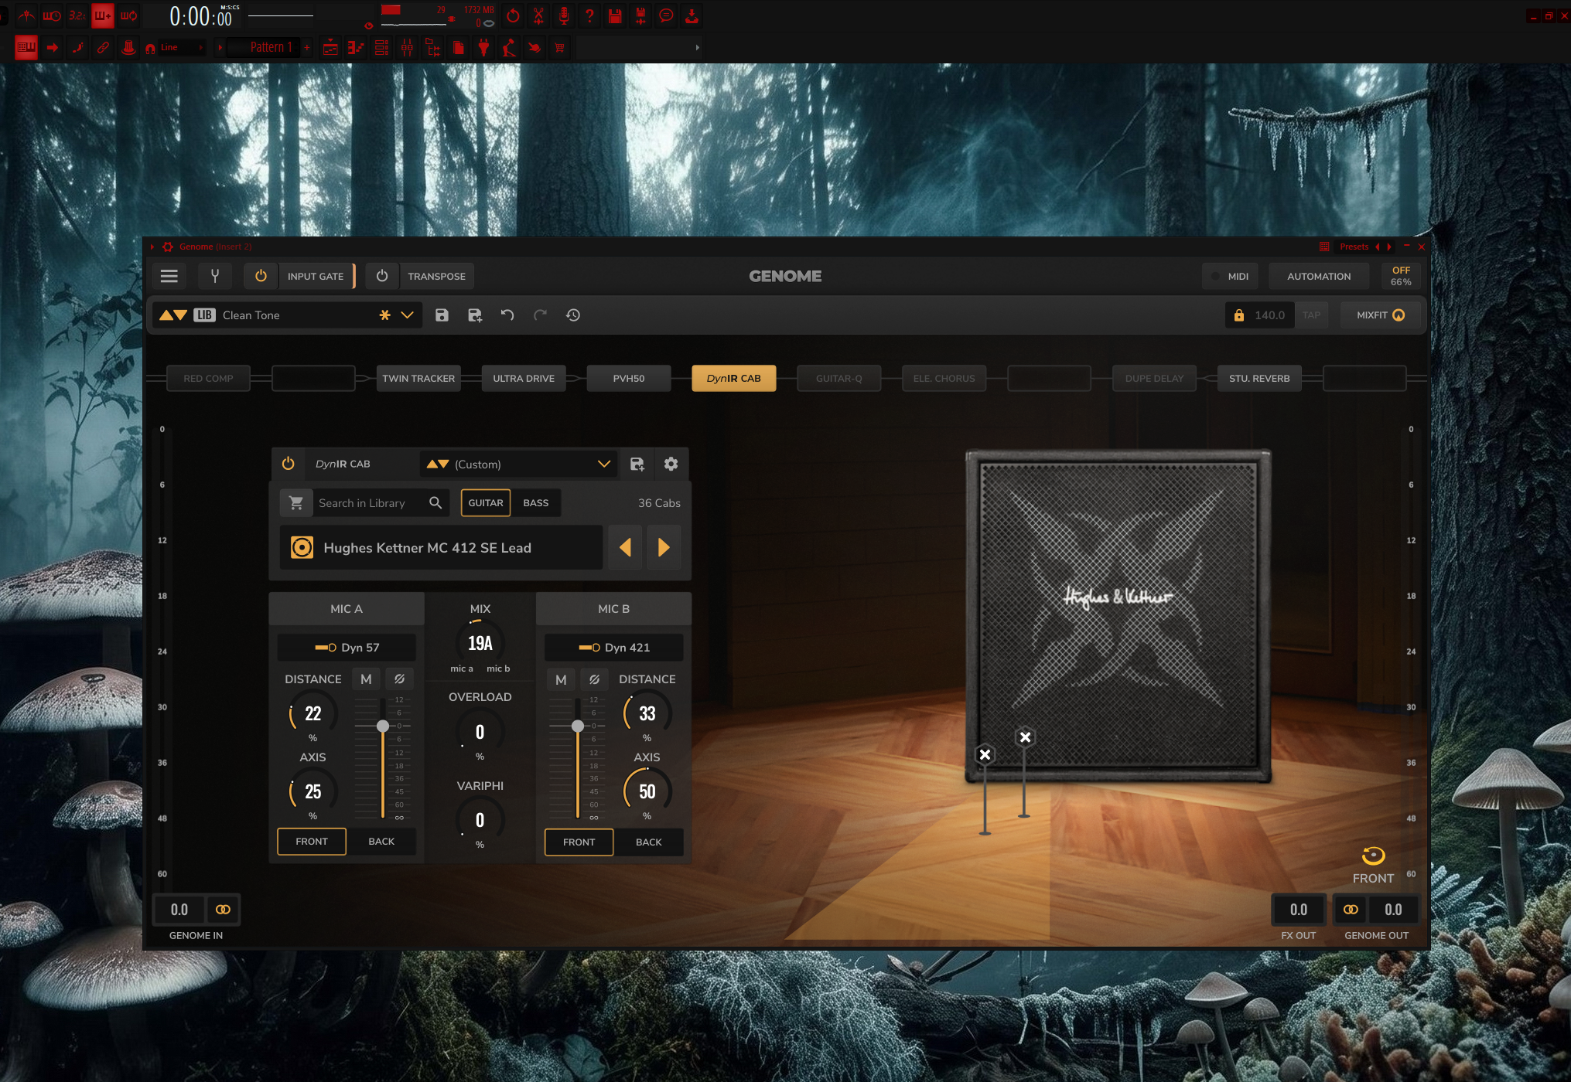Toggle Mic A phase invert
This screenshot has height=1082, width=1571.
(399, 679)
